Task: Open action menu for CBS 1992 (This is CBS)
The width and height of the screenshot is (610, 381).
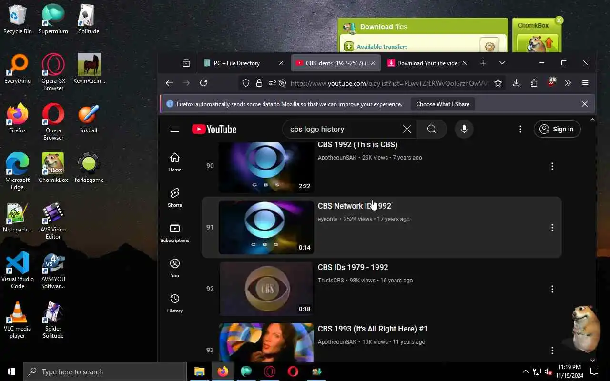Action: pyautogui.click(x=552, y=166)
